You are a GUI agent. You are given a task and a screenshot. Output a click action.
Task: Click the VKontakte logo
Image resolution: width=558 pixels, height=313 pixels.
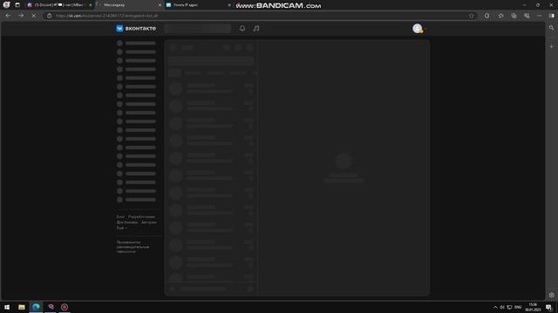pos(136,29)
